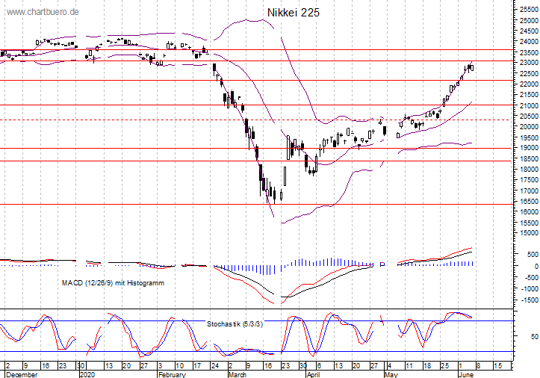Select the 20500 price axis label
The image size is (540, 378).
[x=529, y=116]
